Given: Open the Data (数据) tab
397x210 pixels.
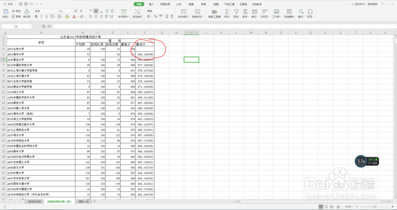Looking at the screenshot, I should 191,4.
